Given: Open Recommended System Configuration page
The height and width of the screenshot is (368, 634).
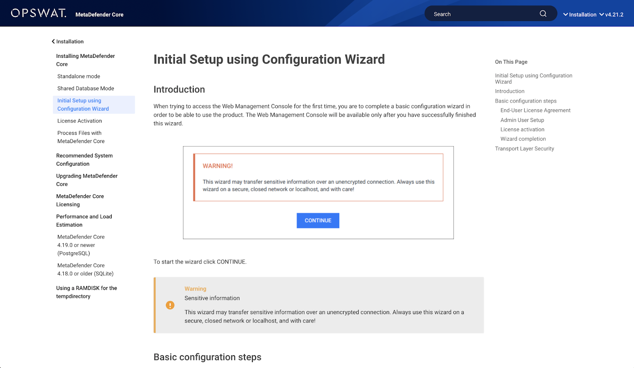Looking at the screenshot, I should [x=84, y=160].
